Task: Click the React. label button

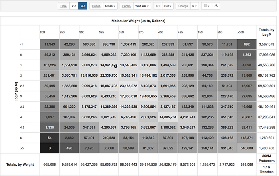Action: point(96,6)
